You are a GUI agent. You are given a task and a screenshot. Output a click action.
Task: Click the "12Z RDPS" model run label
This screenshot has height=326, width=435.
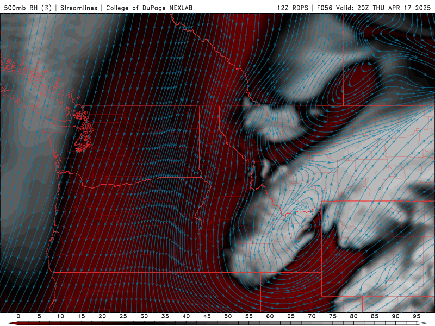tap(293, 8)
